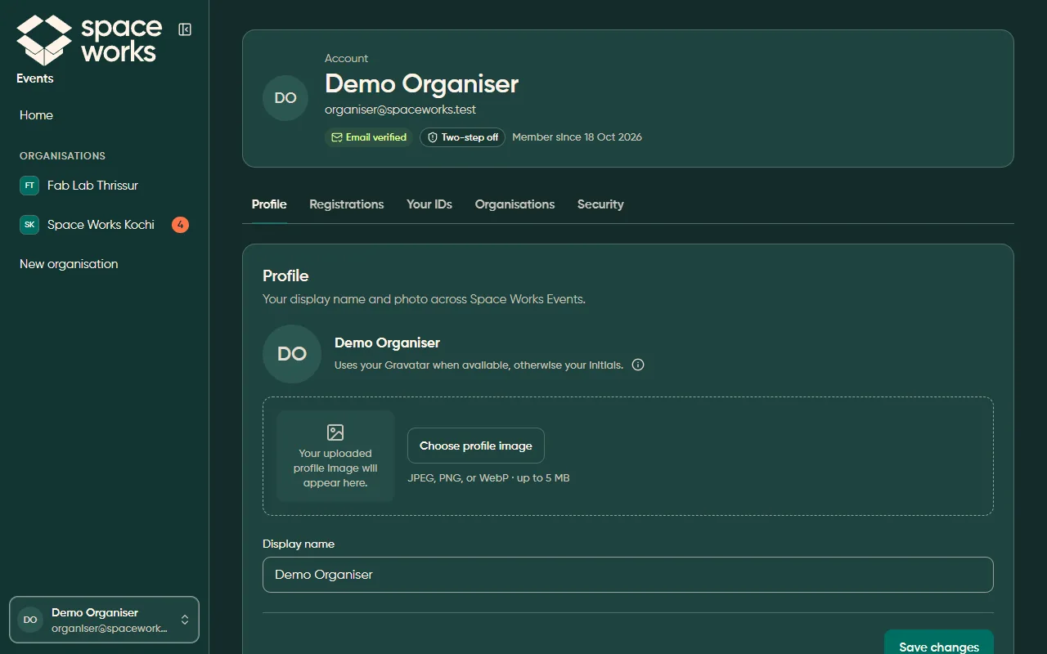Image resolution: width=1047 pixels, height=654 pixels.
Task: Open the Gravatar info icon
Action: point(638,365)
